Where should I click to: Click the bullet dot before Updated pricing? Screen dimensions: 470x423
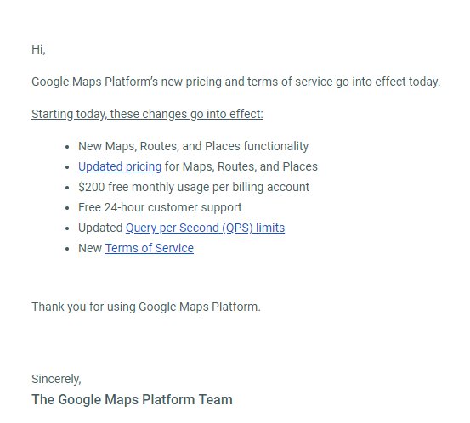coord(67,167)
